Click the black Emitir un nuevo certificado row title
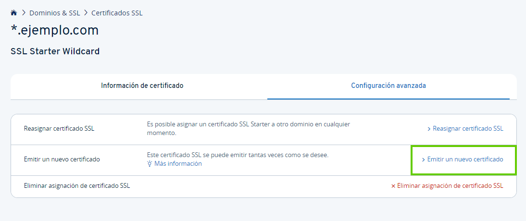Viewport: 526px width, 221px height. pos(62,159)
